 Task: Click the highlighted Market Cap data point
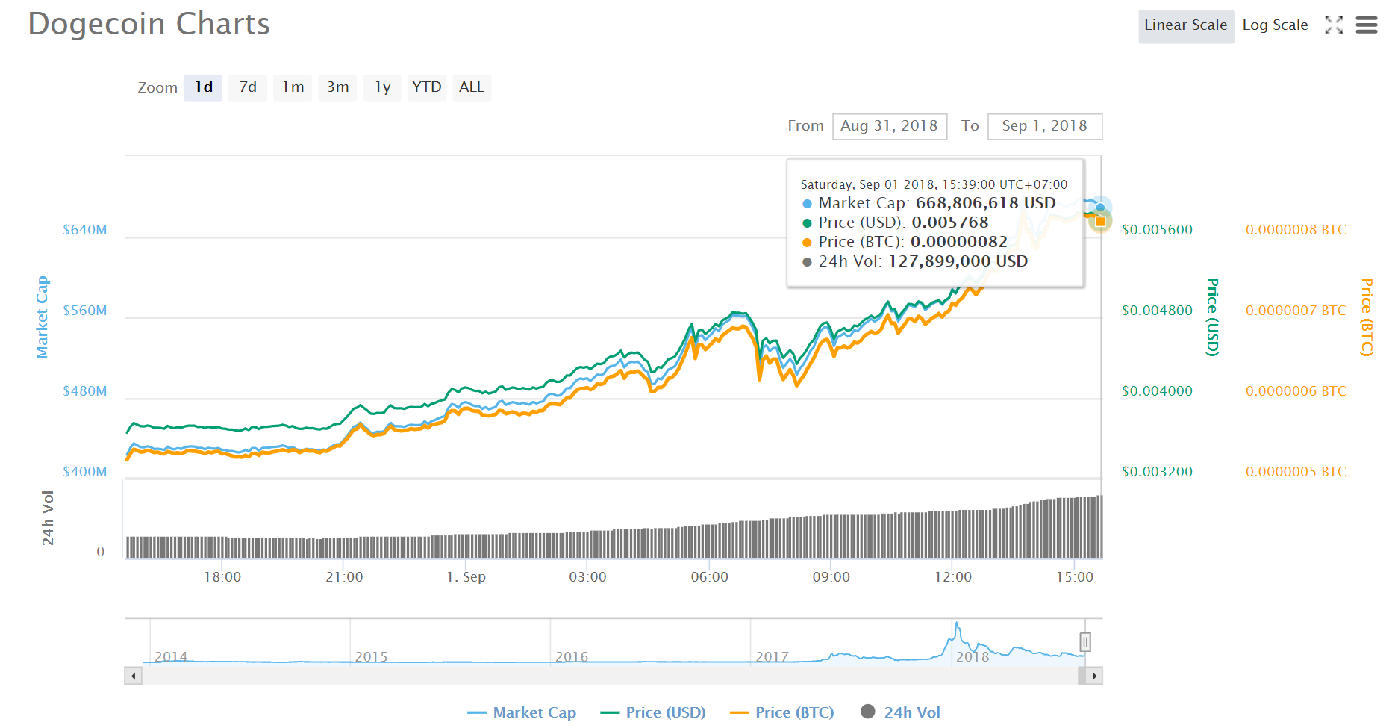[1100, 208]
